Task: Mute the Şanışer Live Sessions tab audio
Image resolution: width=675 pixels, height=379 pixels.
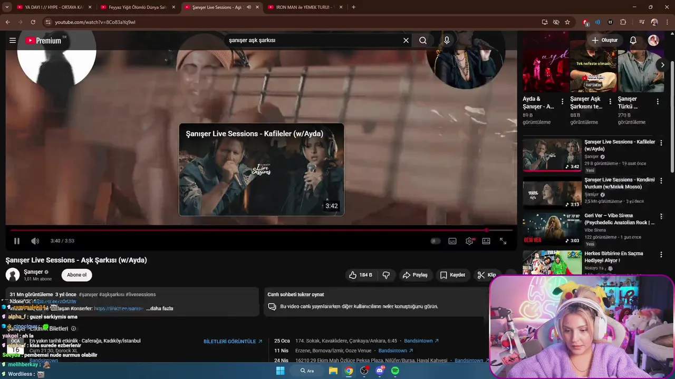Action: coord(249,7)
